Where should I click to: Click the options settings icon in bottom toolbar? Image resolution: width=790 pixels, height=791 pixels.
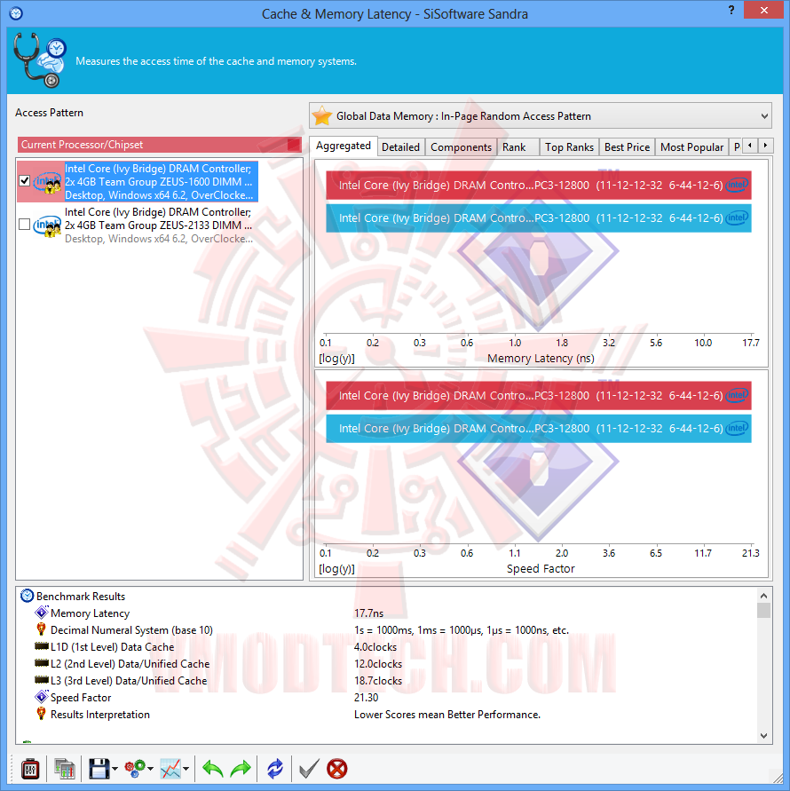click(30, 770)
